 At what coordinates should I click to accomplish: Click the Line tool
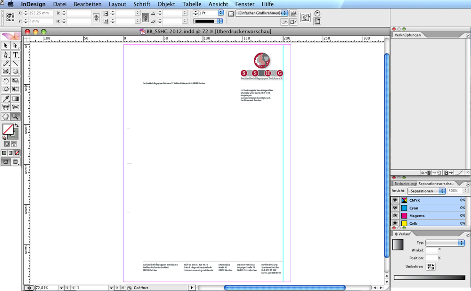(x=16, y=63)
